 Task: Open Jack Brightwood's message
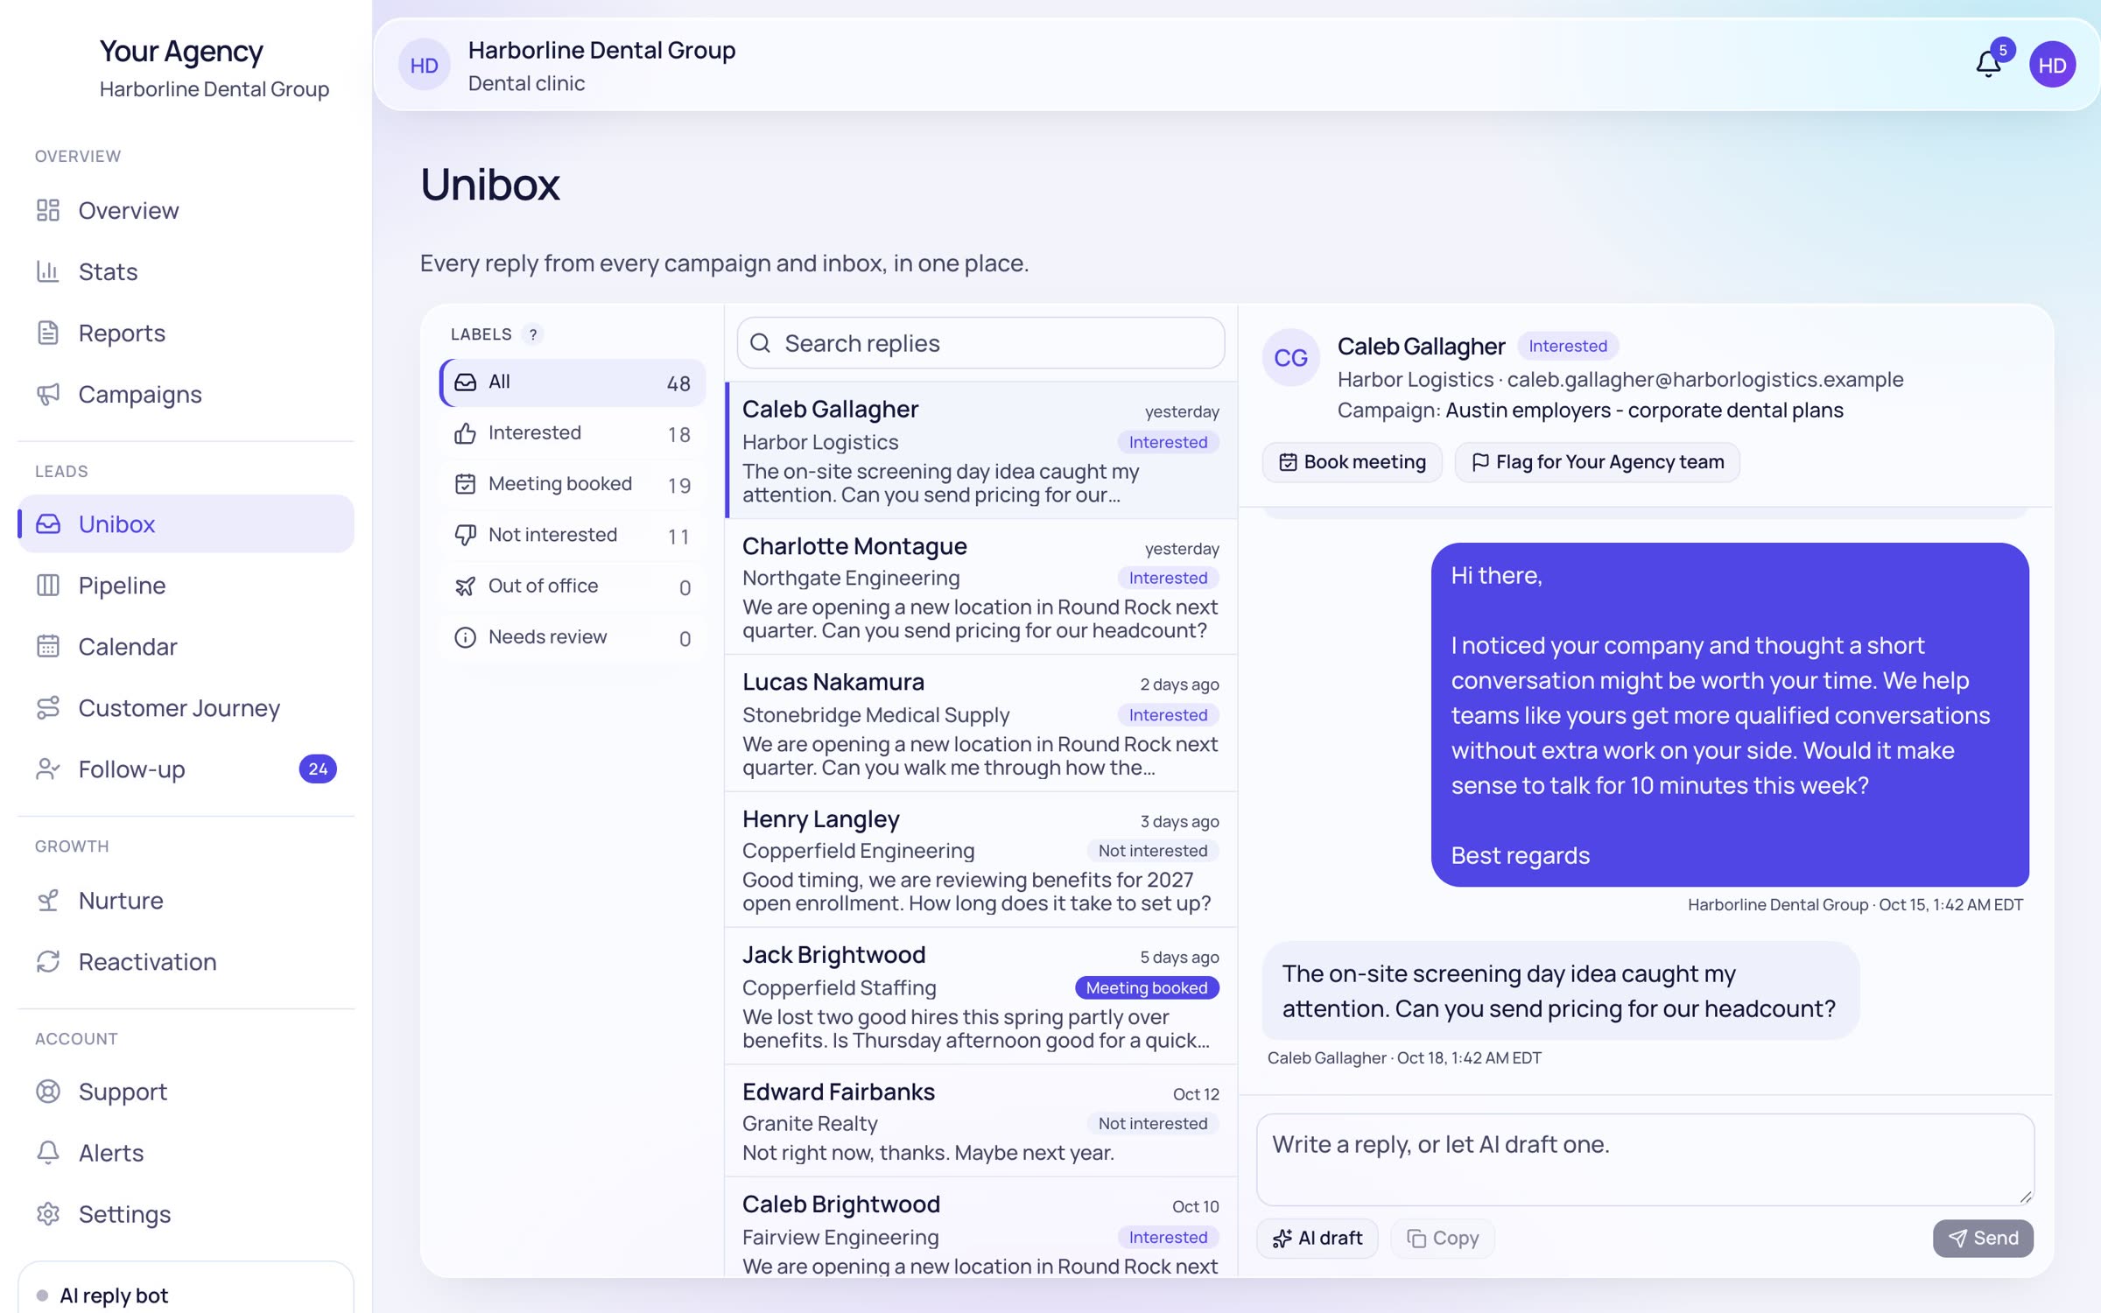(x=980, y=997)
